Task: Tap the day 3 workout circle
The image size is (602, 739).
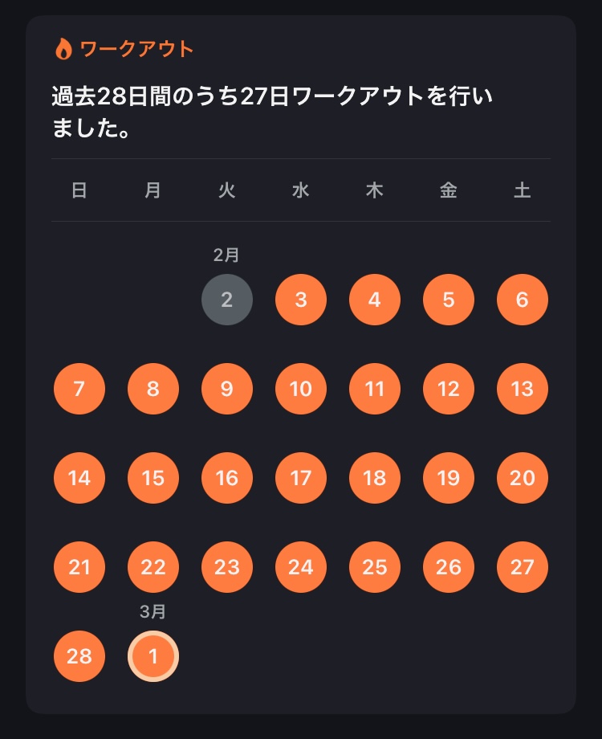Action: [301, 300]
